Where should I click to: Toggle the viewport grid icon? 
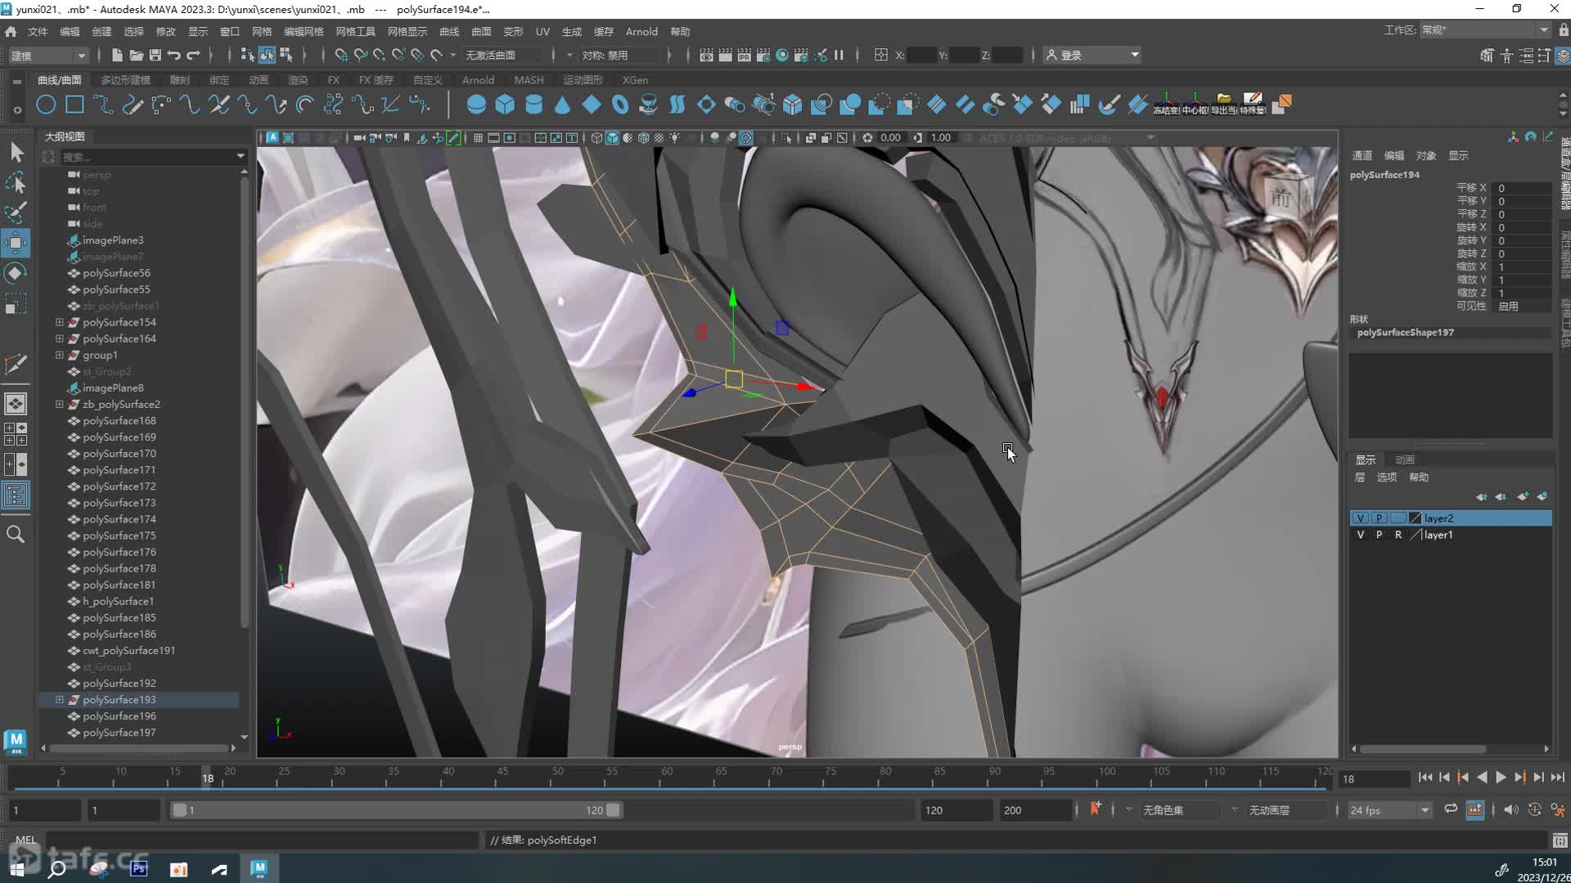478,138
